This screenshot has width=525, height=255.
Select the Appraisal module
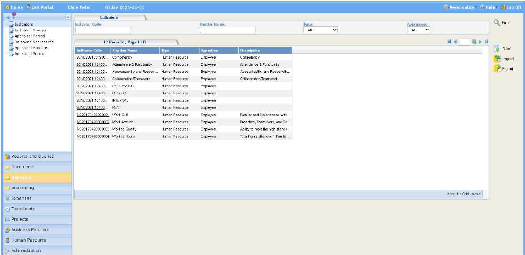pos(38,177)
